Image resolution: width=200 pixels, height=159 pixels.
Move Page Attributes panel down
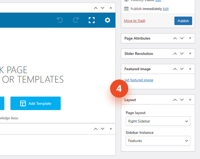(x=182, y=38)
